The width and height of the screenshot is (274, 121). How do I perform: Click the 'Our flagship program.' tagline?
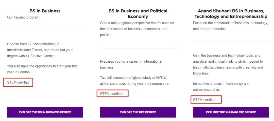(x=24, y=17)
